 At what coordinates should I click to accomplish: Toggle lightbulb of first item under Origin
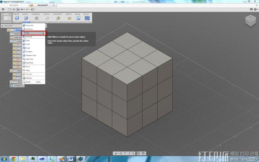click(14, 45)
